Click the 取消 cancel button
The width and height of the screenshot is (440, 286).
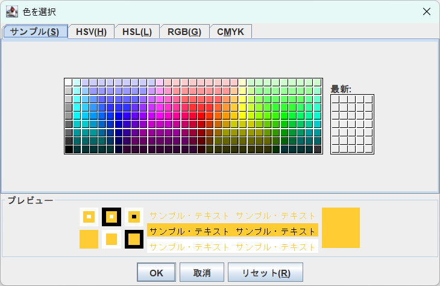pos(202,272)
